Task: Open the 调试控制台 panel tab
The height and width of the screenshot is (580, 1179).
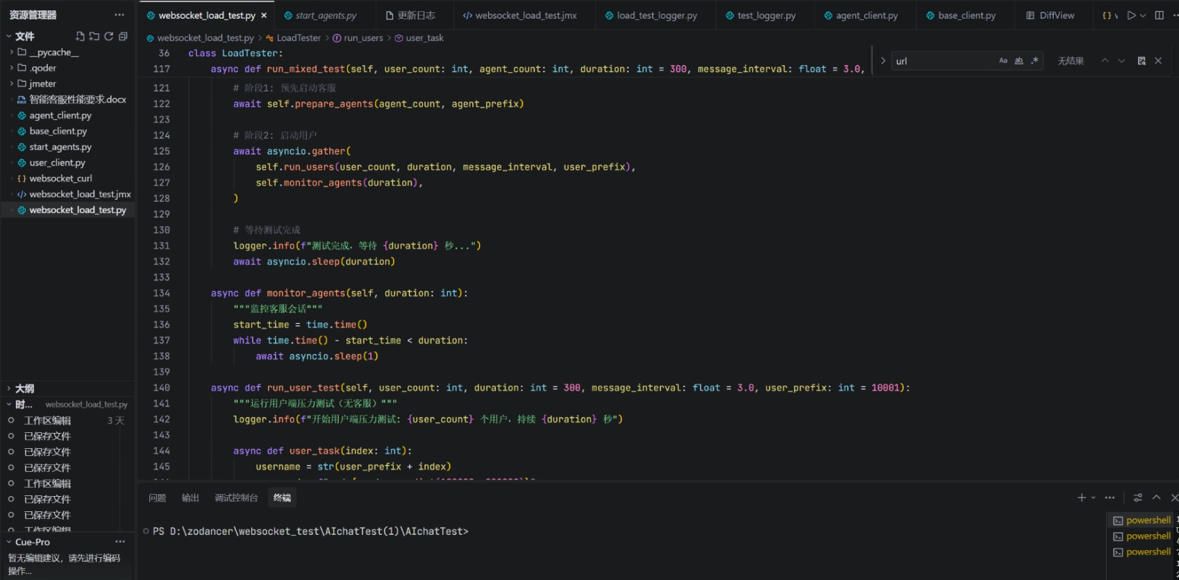Action: (x=236, y=498)
